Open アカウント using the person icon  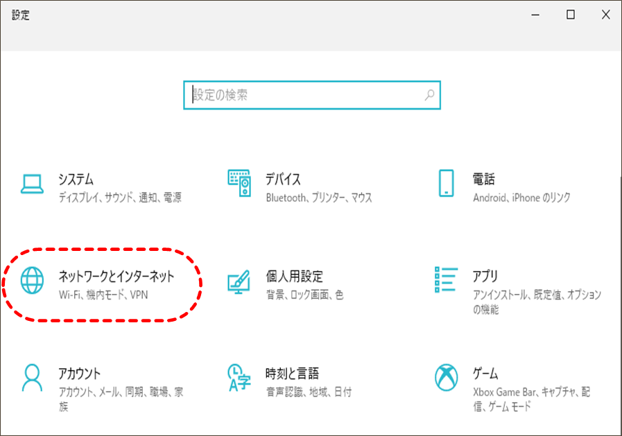[x=31, y=376]
